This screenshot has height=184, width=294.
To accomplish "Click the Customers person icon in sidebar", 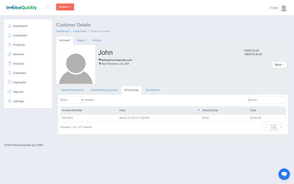I will pyautogui.click(x=10, y=35).
